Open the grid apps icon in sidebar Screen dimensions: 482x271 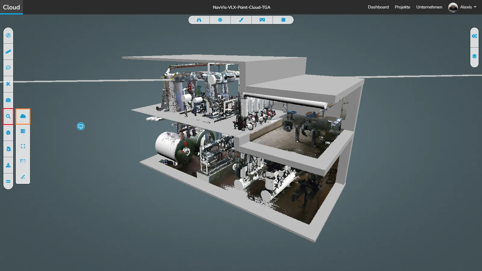point(8,182)
